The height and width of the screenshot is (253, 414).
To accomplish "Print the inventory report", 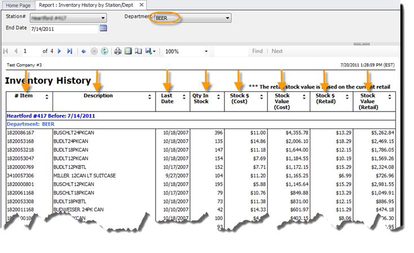I will pos(118,51).
